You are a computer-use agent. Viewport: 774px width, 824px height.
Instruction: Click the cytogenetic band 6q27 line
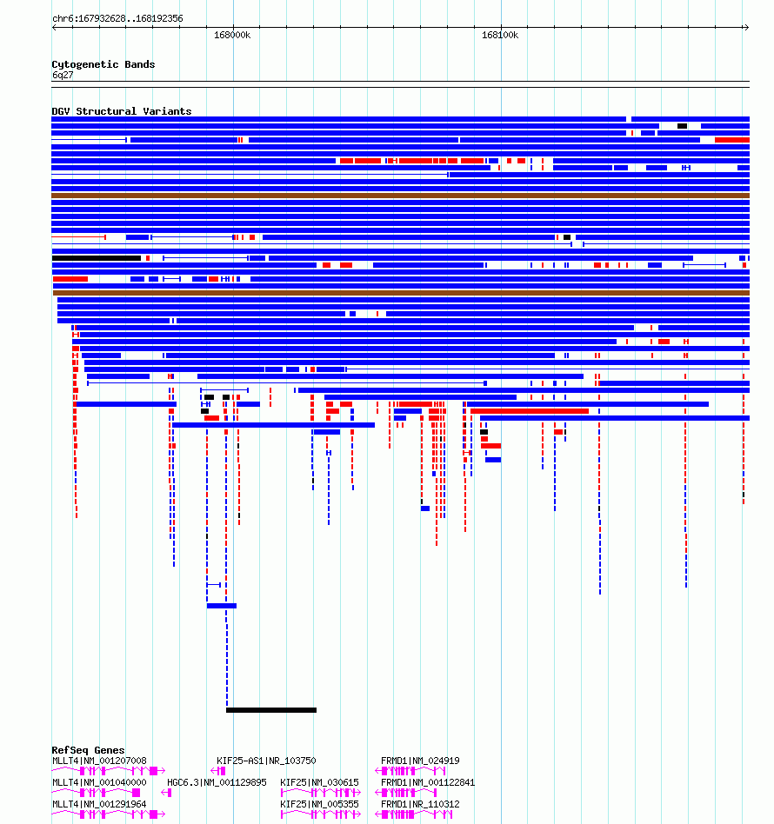pos(400,84)
